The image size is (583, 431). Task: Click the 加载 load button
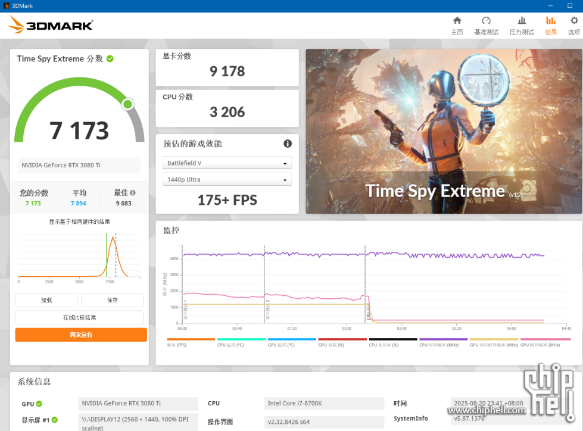click(x=46, y=300)
